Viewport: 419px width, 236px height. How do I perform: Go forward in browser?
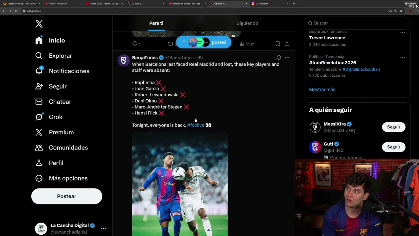point(10,11)
